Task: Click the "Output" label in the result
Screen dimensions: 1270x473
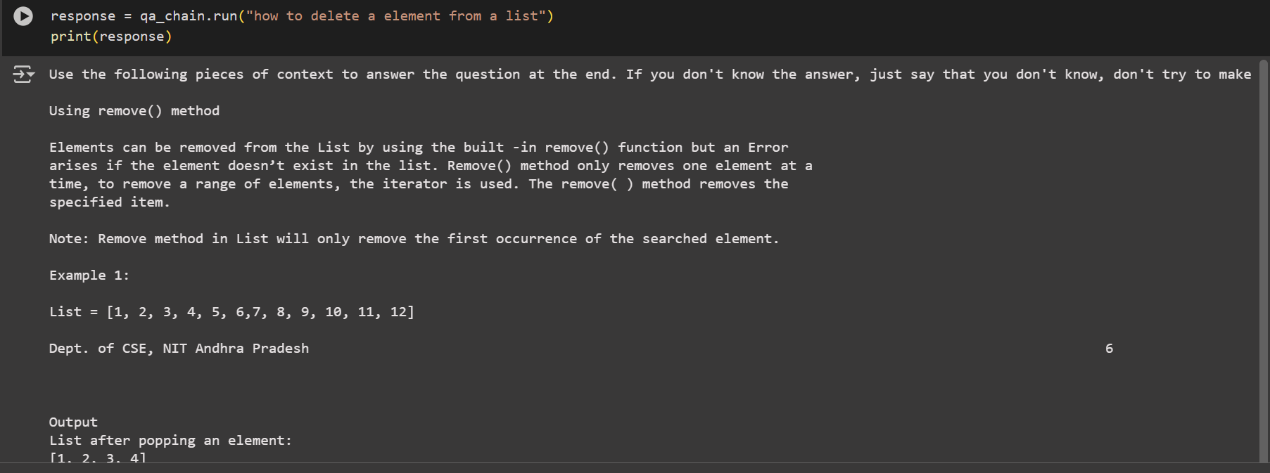Action: click(x=73, y=422)
